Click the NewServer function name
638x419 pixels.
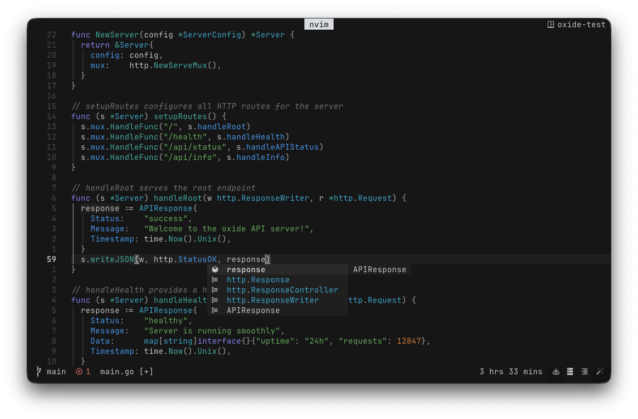(117, 35)
